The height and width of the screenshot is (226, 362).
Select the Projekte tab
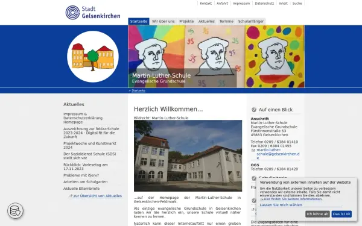tap(186, 21)
